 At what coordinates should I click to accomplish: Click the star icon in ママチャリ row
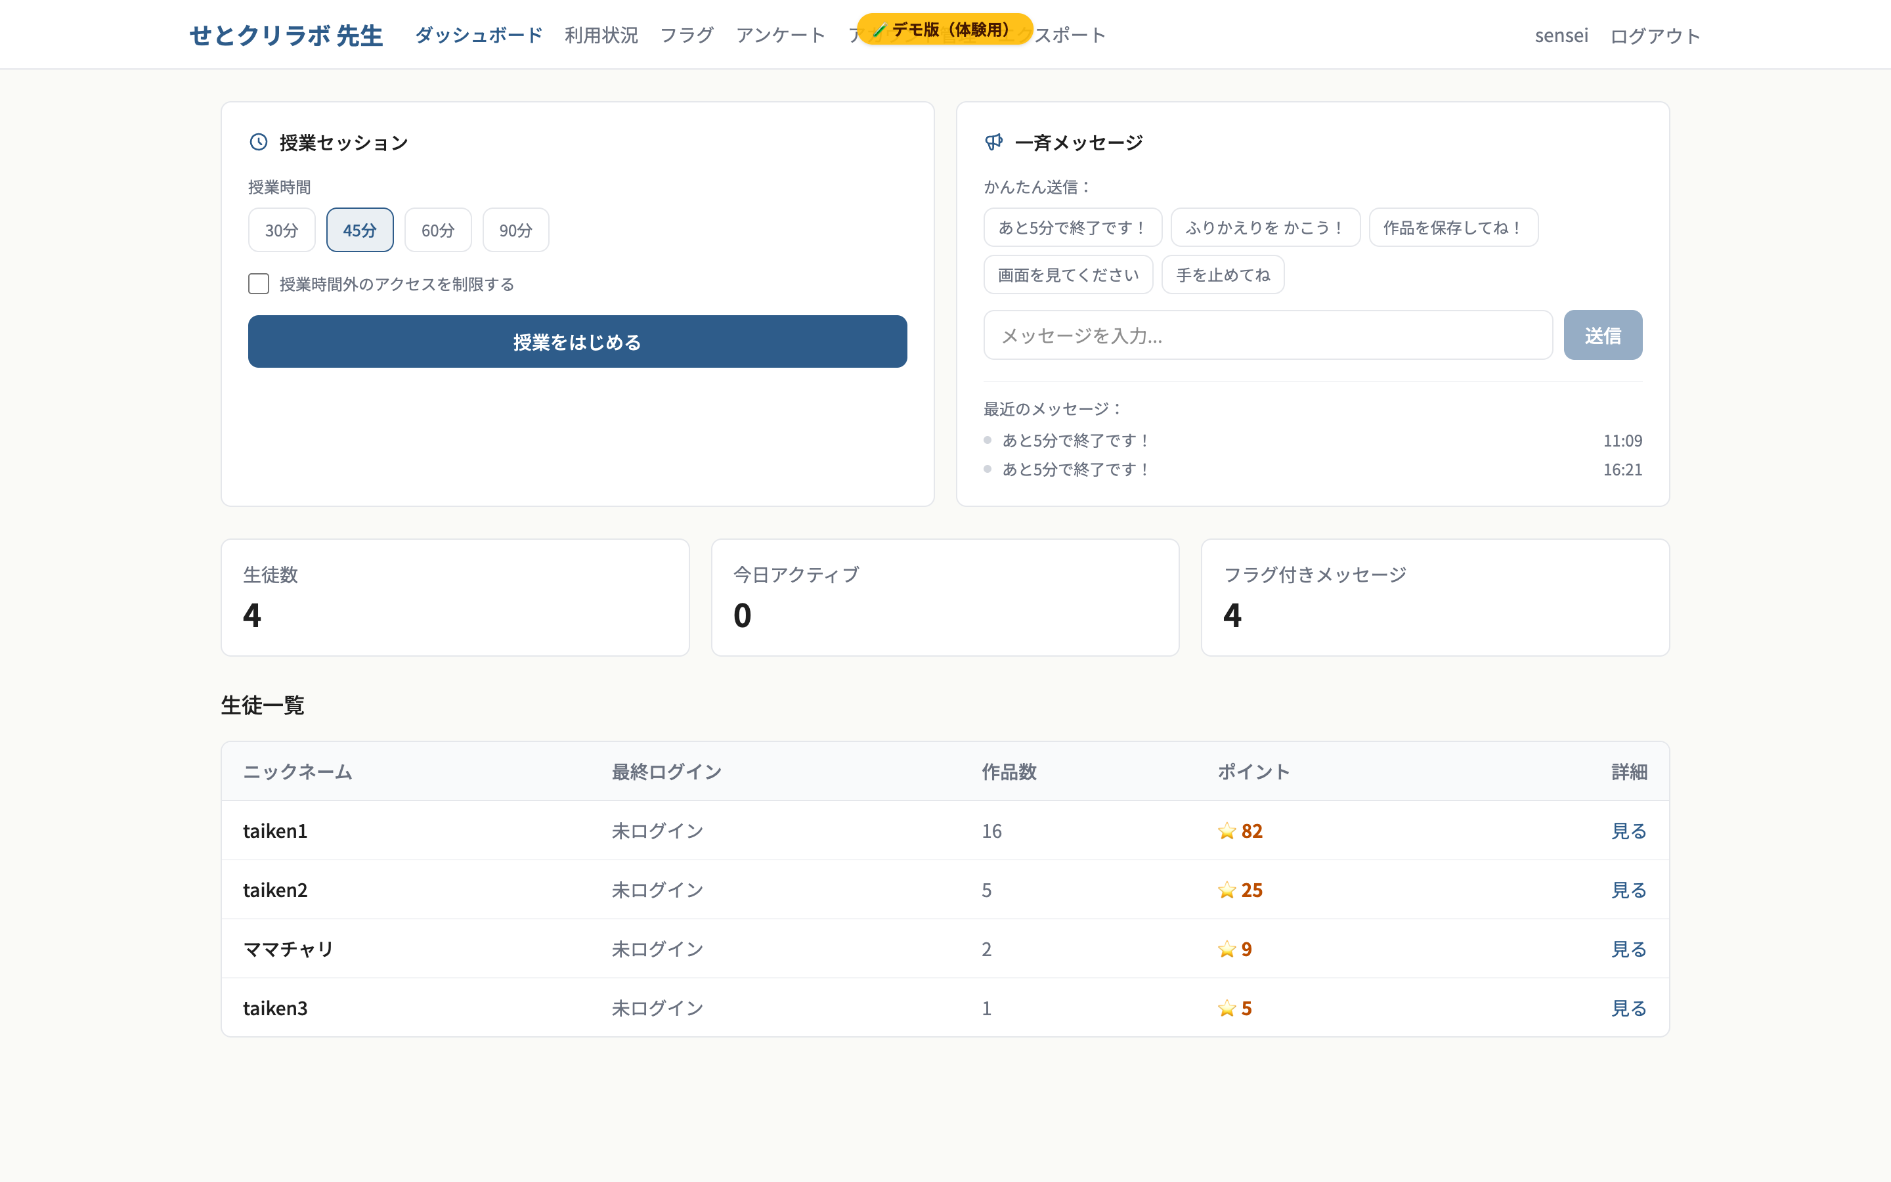pos(1227,949)
